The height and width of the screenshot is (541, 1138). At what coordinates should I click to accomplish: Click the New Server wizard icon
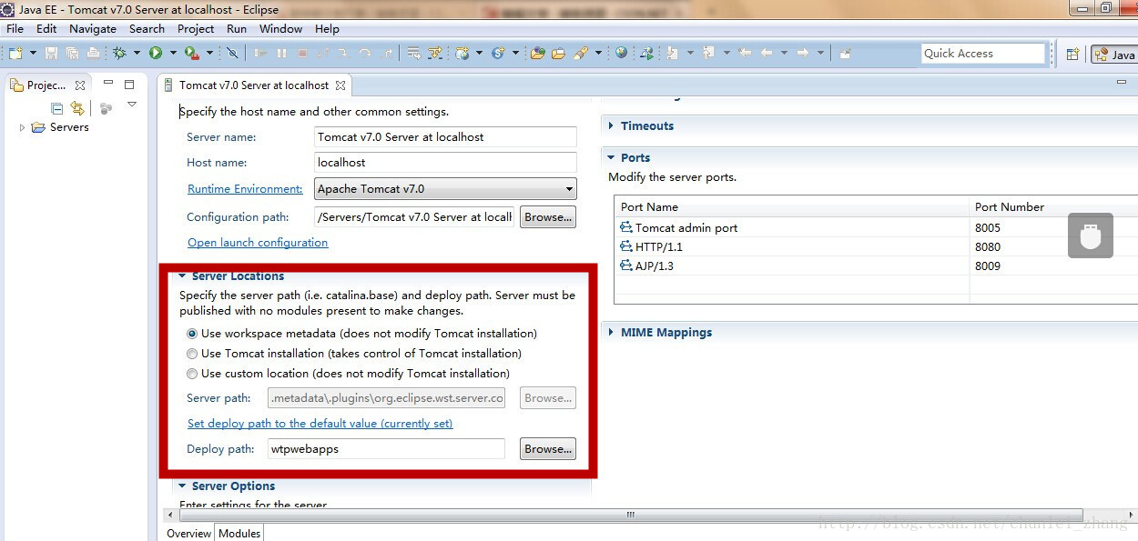pos(463,53)
